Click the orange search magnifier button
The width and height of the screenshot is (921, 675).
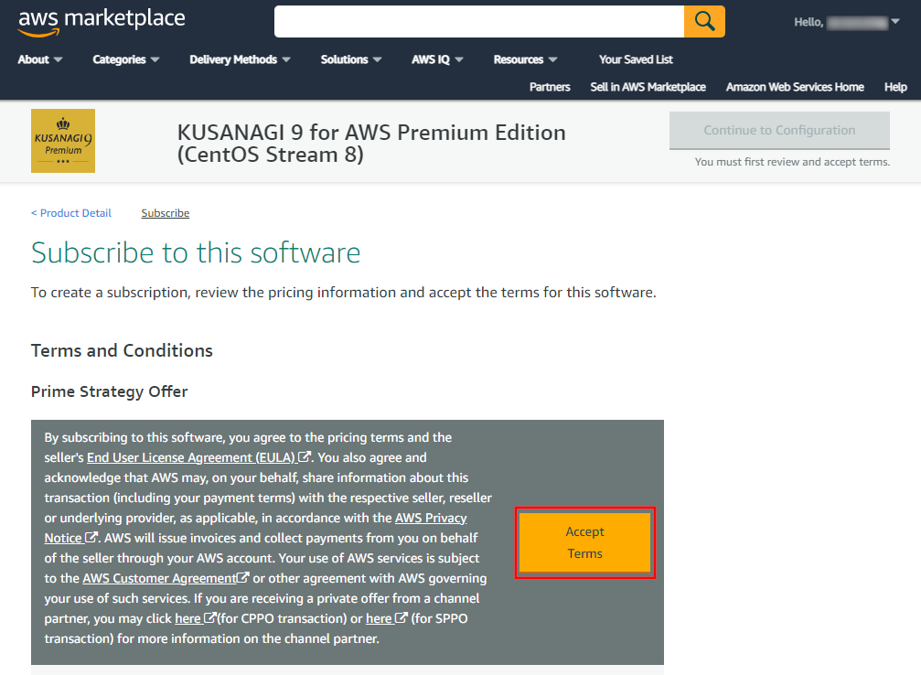click(x=704, y=22)
